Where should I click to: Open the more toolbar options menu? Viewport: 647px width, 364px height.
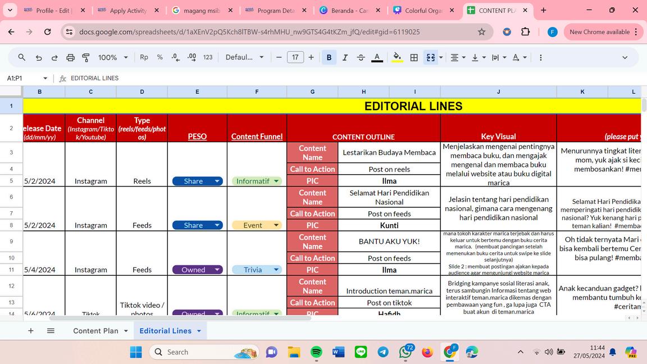point(540,58)
